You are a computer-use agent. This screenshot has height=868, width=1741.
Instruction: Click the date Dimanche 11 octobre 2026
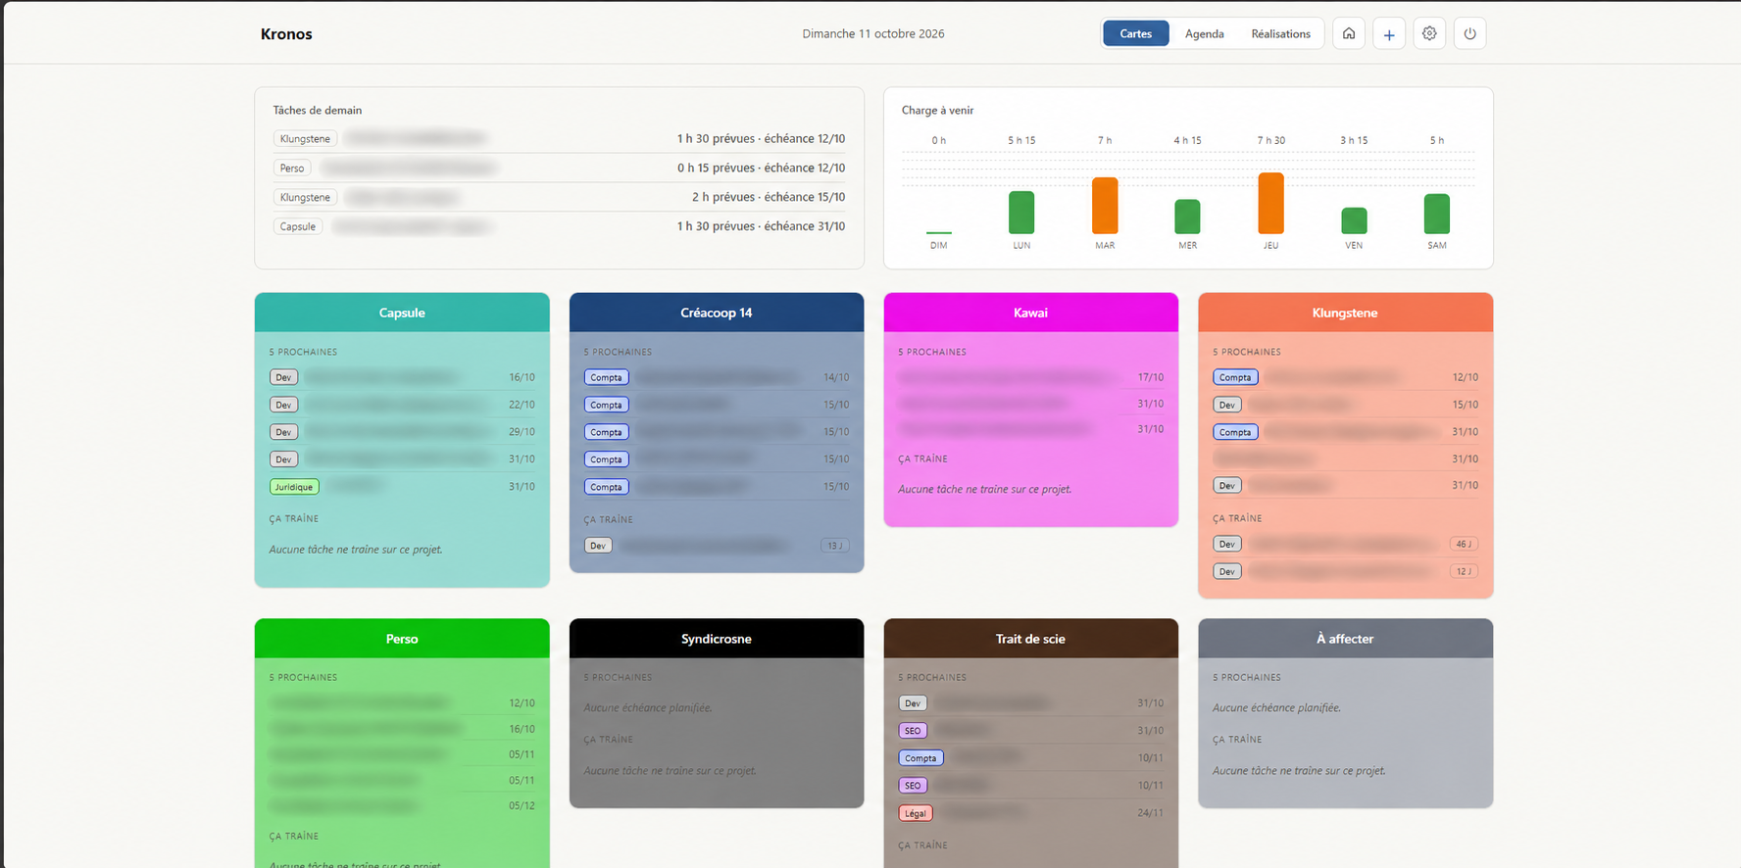[873, 33]
